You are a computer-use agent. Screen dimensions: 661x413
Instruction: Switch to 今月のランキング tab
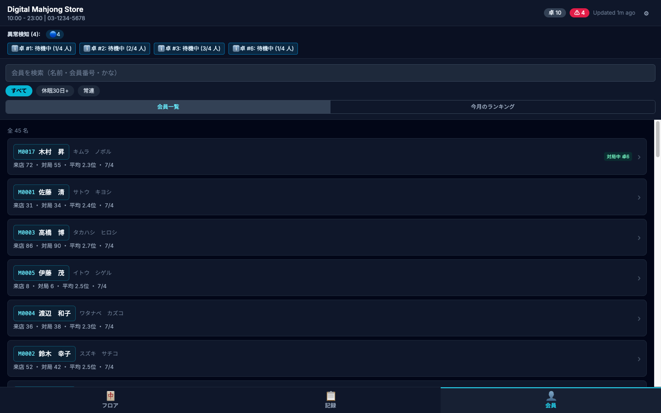(493, 107)
